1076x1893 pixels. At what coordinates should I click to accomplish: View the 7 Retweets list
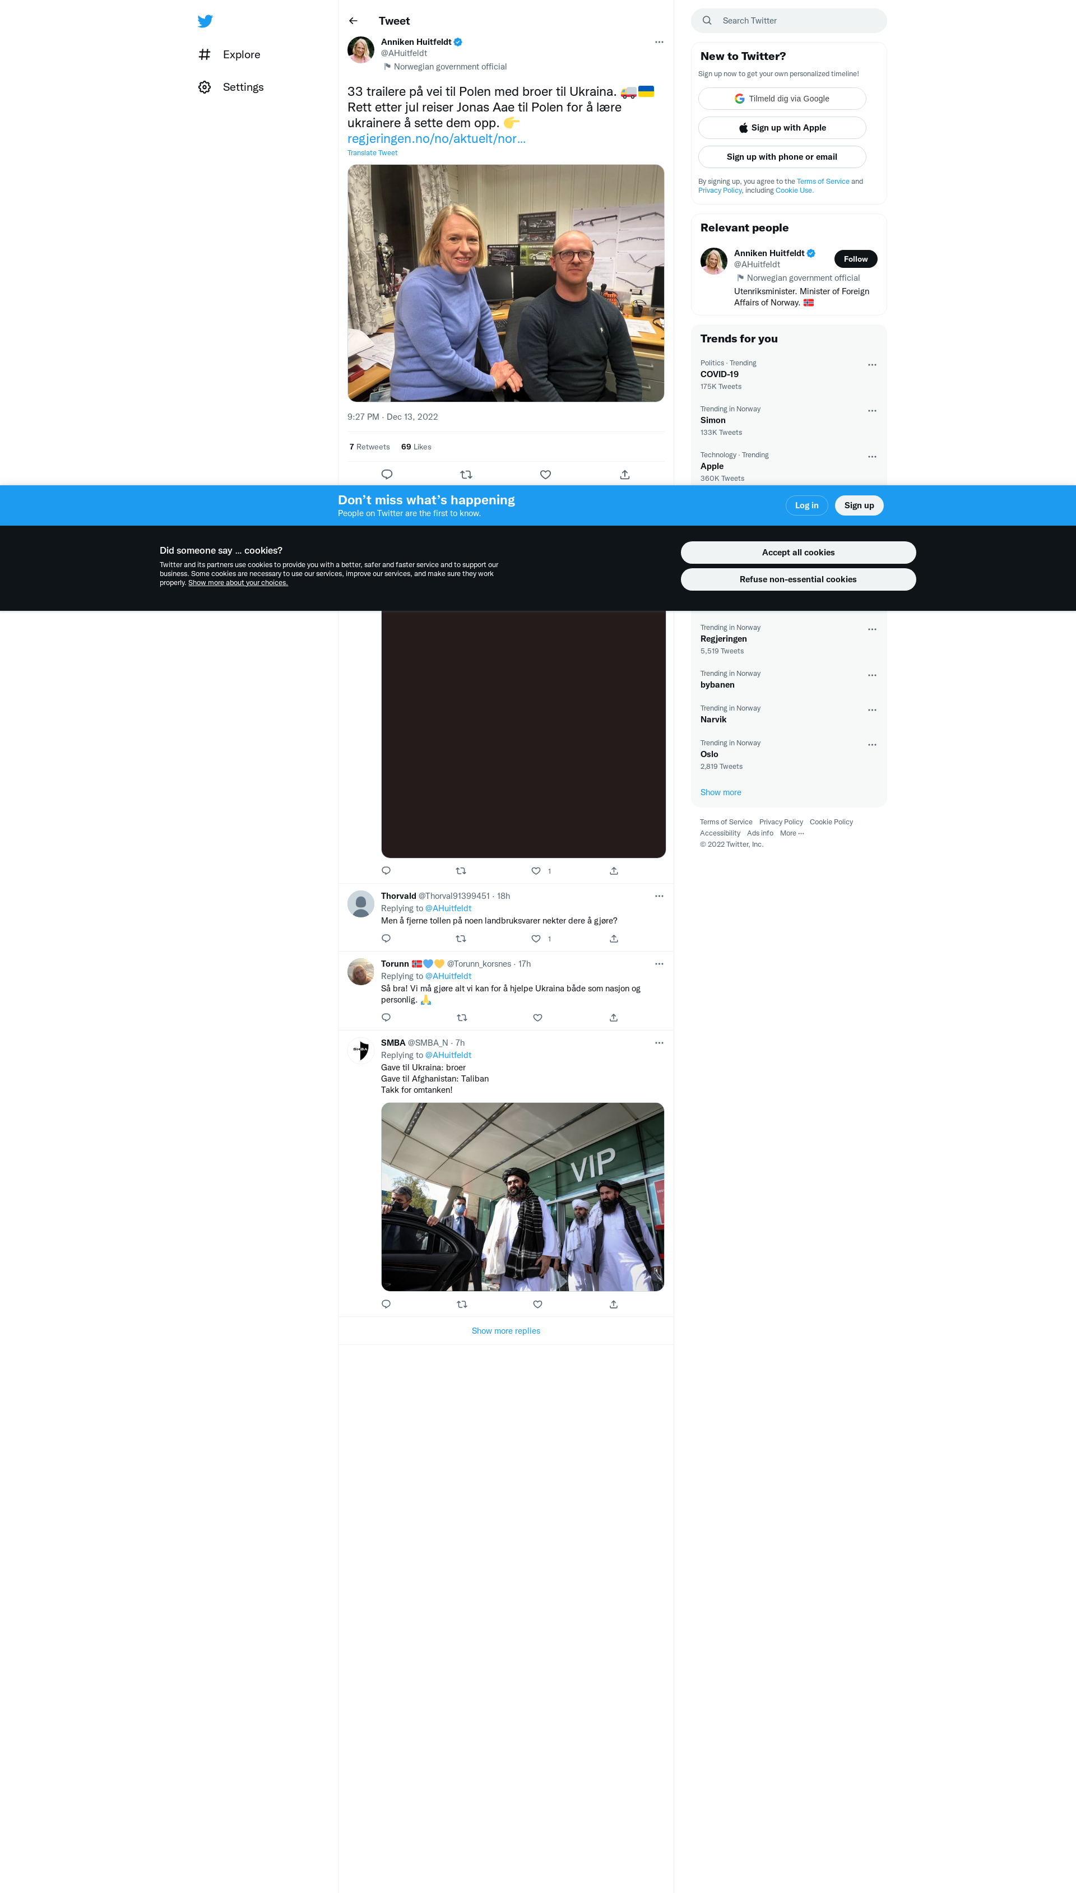click(369, 447)
